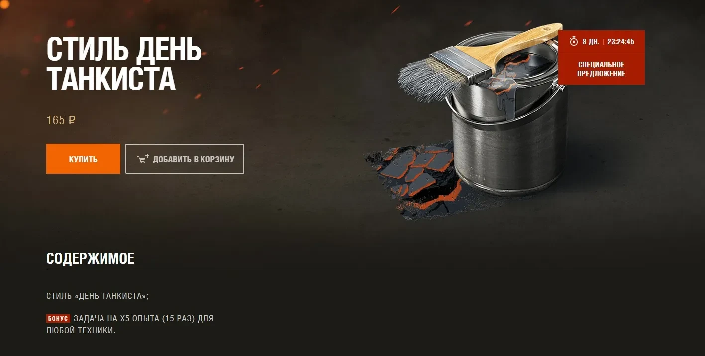Click the СТИЛЬ «ДЕНЬ ТАНКИСТА»; contents line

pos(98,296)
